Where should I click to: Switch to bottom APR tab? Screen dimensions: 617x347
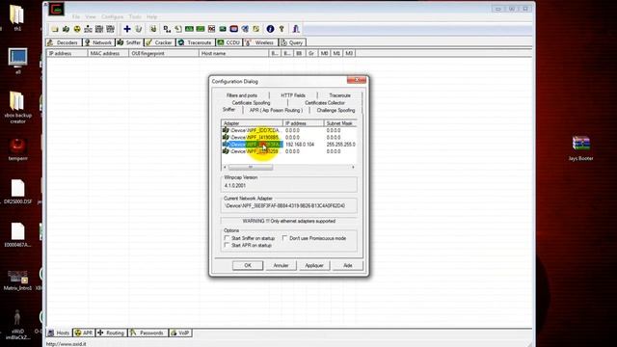(x=84, y=333)
